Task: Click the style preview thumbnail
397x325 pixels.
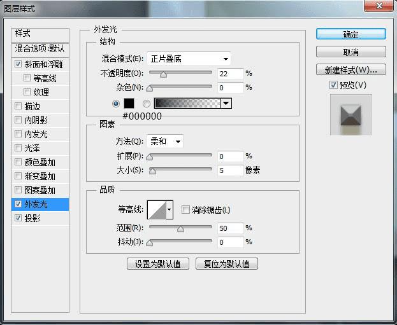Action: click(x=351, y=115)
